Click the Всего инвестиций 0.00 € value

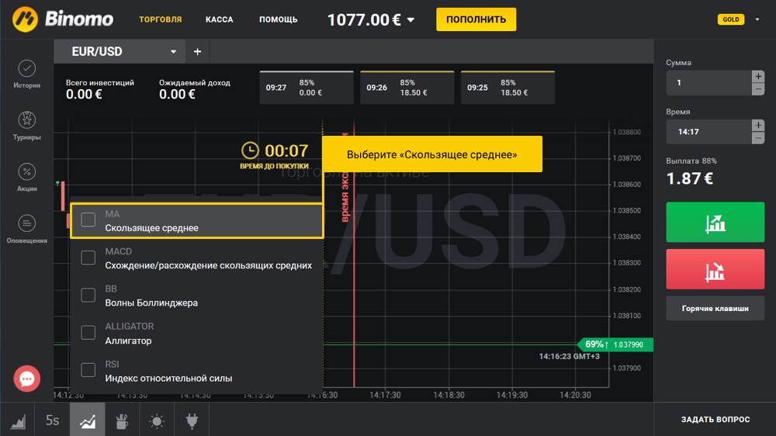(84, 95)
